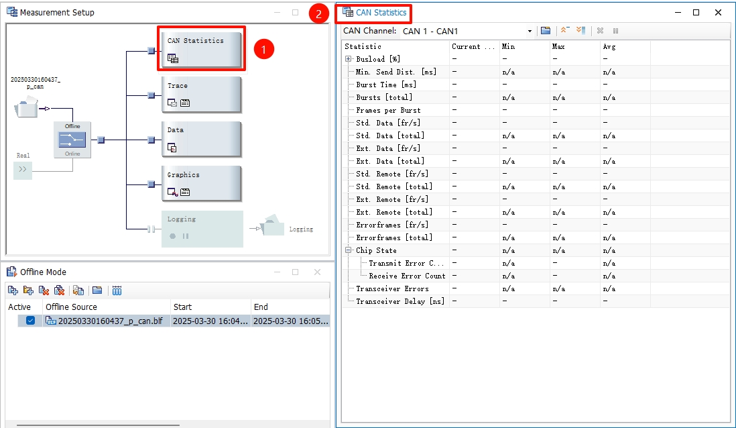Screen dimensions: 736x428
Task: Click the remove all offline sources icon
Action: pos(59,290)
